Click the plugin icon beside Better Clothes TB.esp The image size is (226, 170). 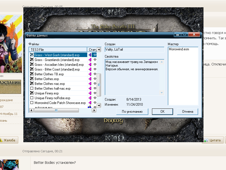(90, 74)
